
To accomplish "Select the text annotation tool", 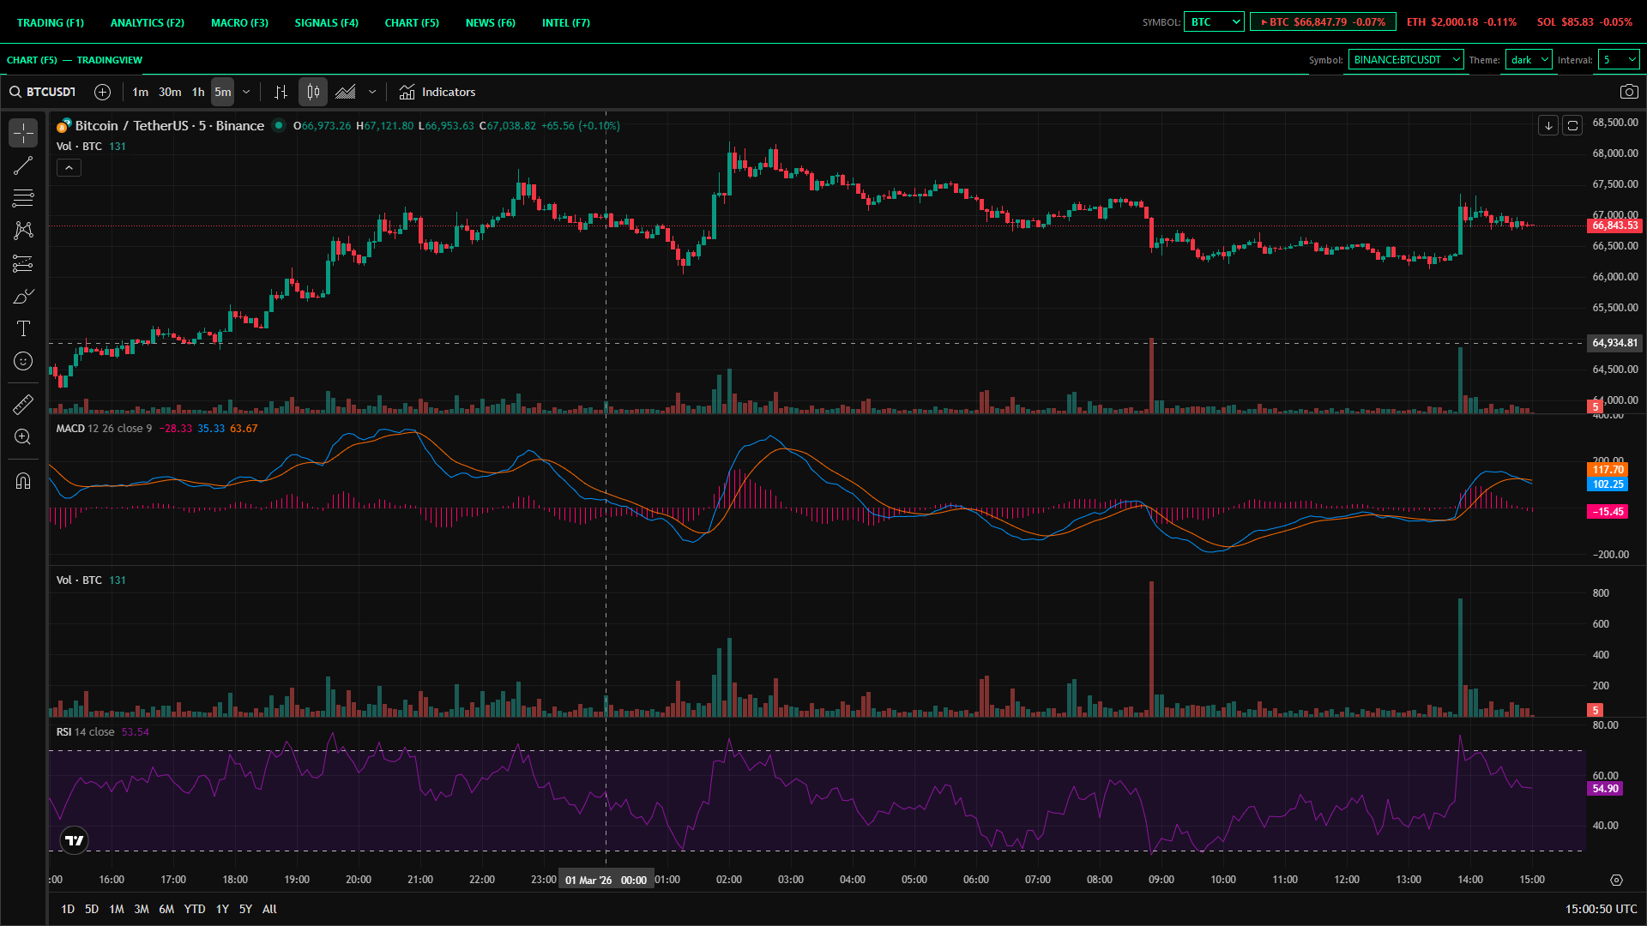I will 23,328.
